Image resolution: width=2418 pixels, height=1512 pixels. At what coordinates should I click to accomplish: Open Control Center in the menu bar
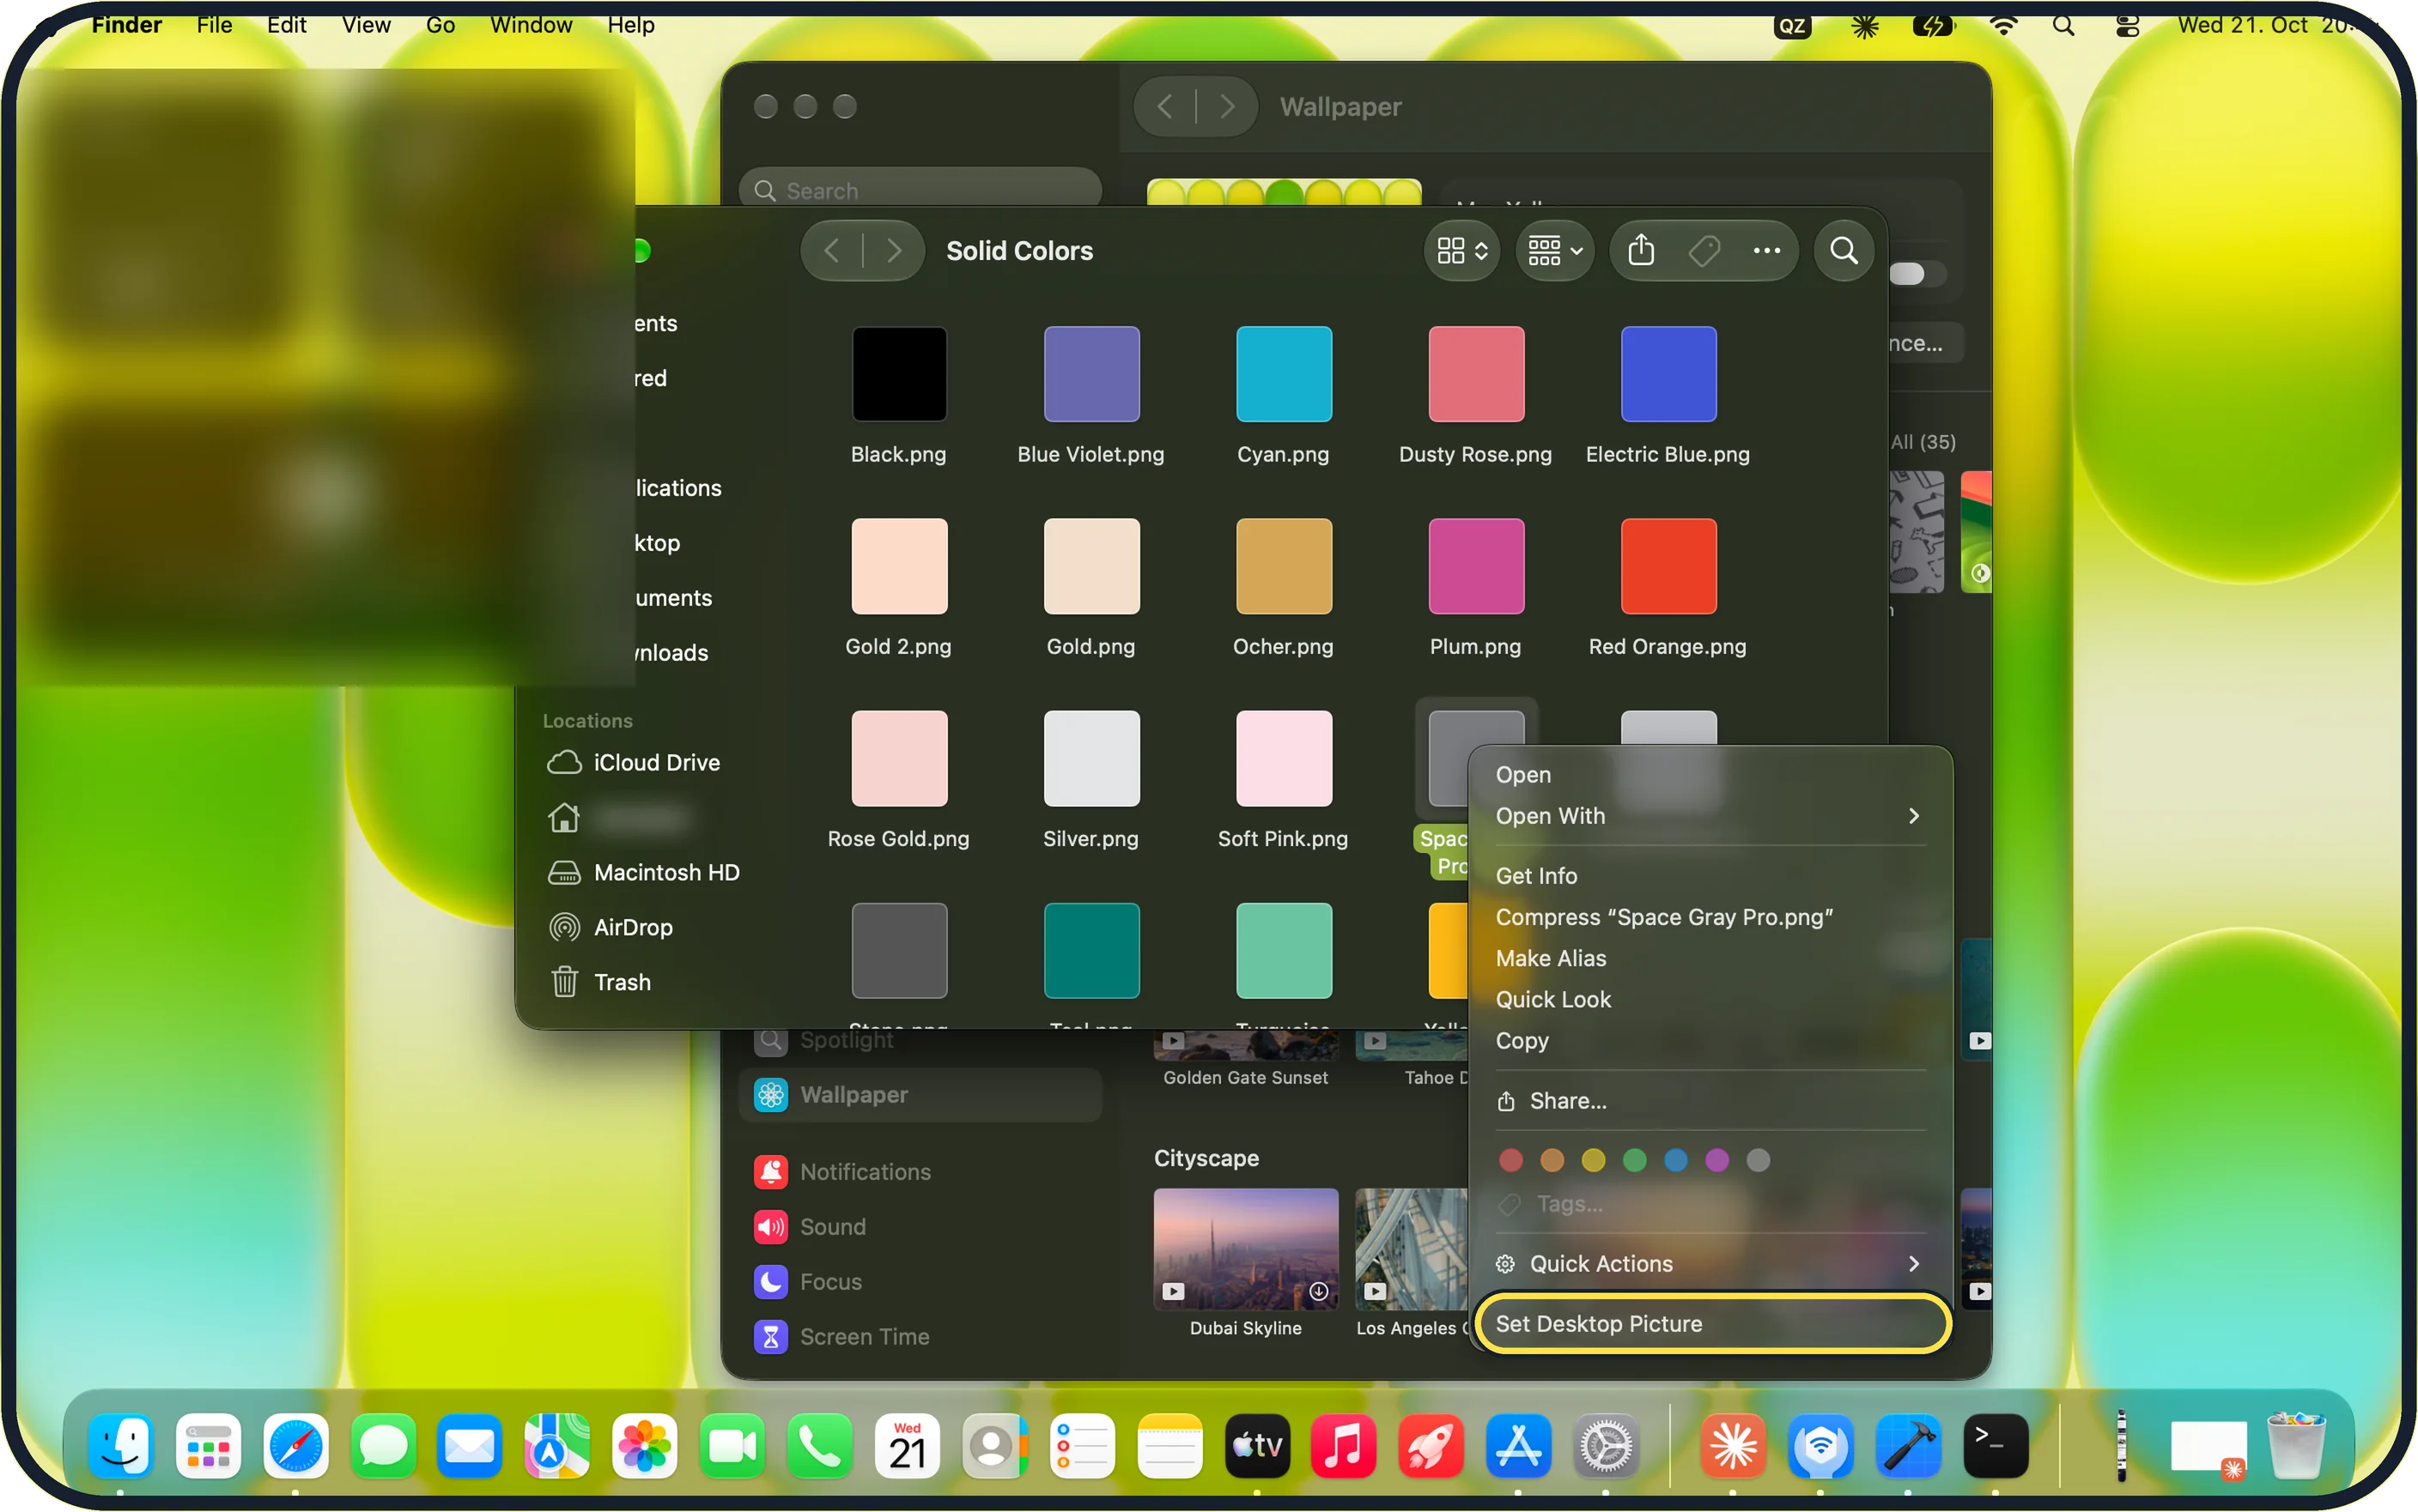[2127, 25]
